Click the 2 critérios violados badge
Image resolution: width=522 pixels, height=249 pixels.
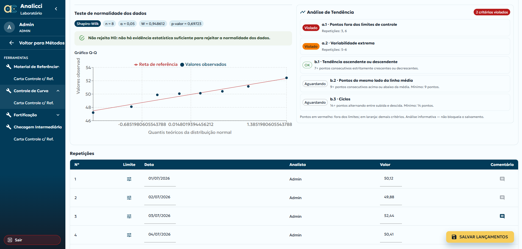(492, 12)
